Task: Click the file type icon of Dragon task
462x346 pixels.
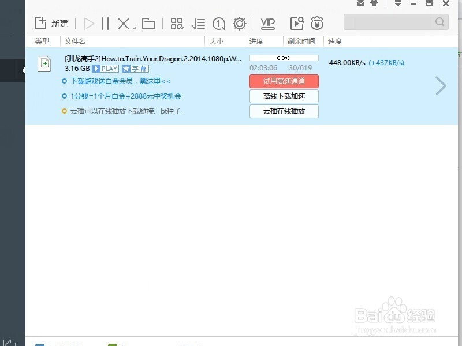Action: pos(44,64)
